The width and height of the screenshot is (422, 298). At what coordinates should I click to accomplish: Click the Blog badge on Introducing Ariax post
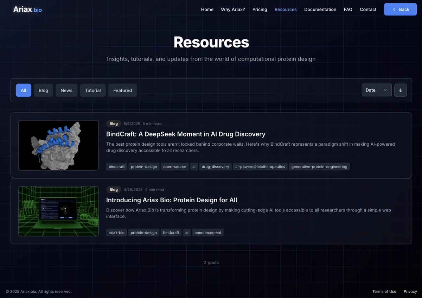coord(114,189)
